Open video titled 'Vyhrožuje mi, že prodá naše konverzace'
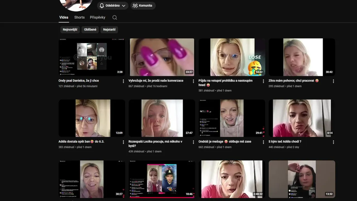This screenshot has height=201, width=357. pos(156,81)
